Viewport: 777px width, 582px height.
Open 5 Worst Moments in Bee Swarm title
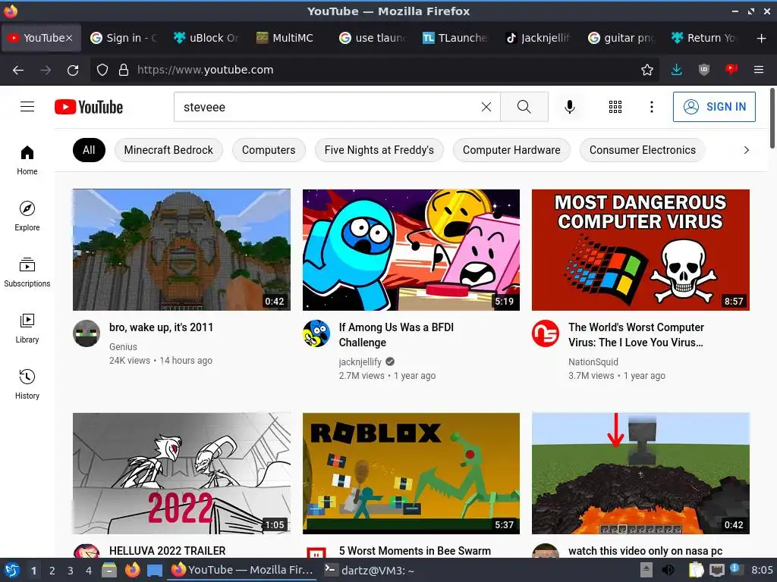415,551
